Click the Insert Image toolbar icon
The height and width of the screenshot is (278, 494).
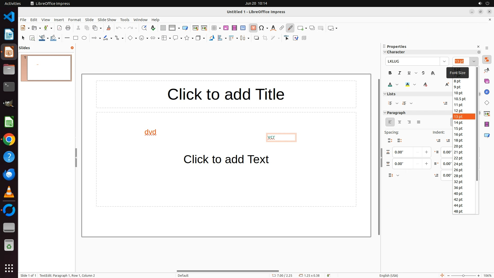(x=226, y=28)
